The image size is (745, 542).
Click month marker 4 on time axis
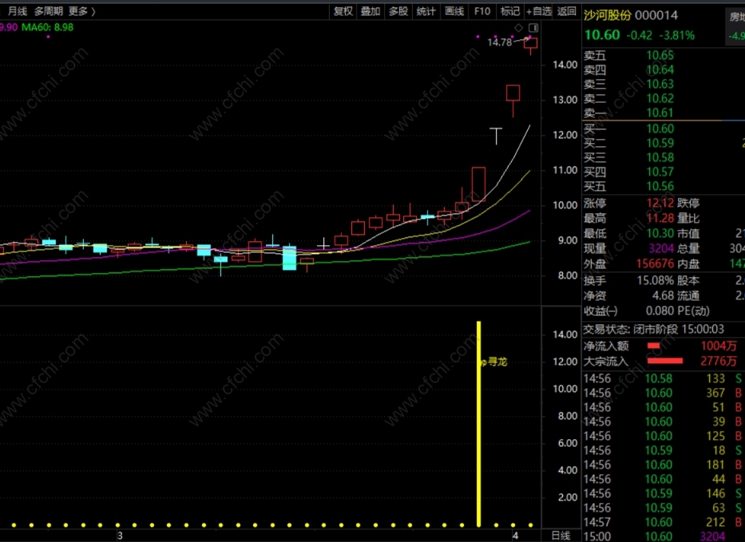click(516, 536)
